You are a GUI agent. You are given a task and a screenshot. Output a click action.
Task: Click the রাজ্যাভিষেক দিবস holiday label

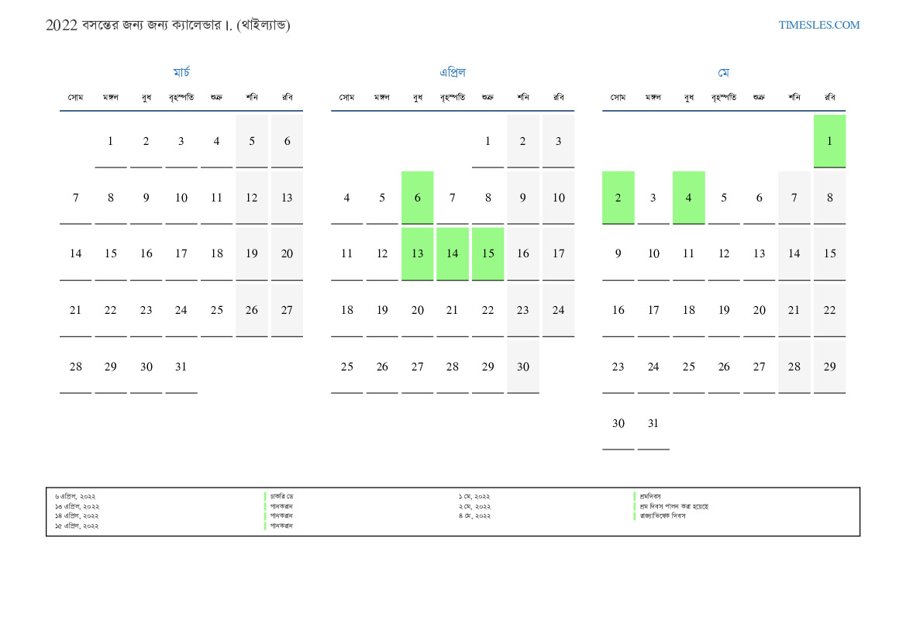[662, 516]
